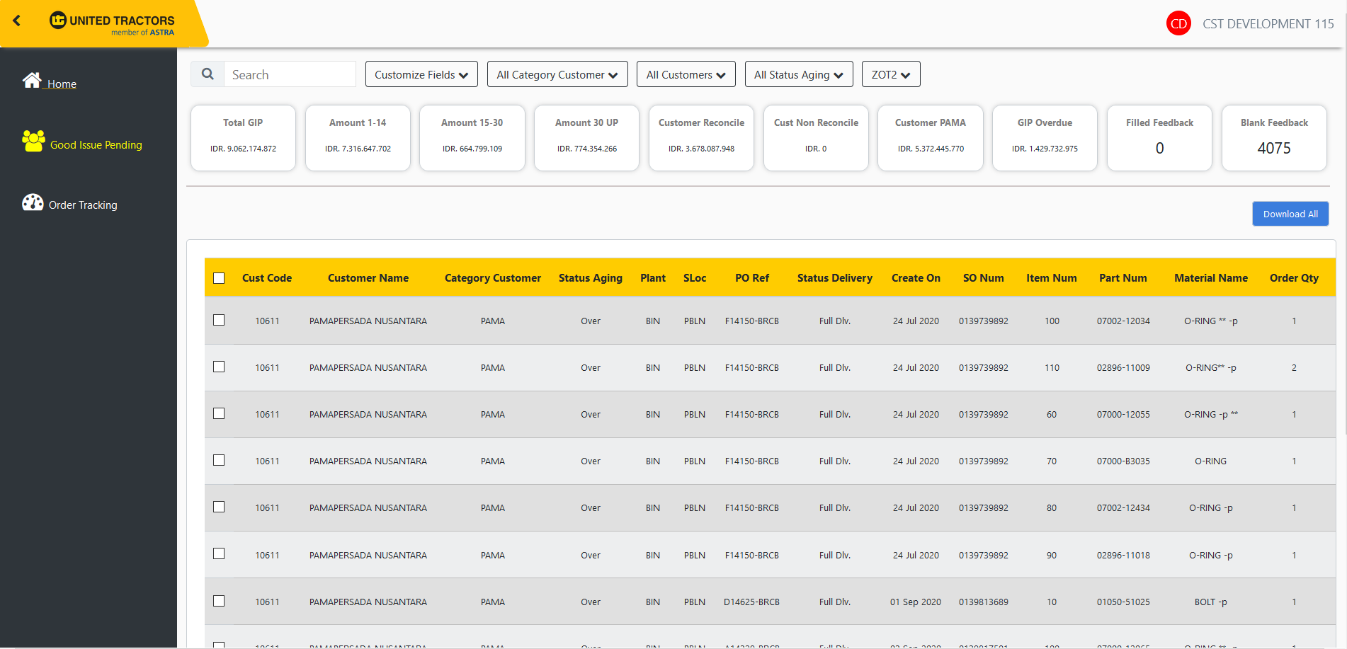Check the row with Part Num 07000-12055
Screen dimensions: 1347x649
point(219,413)
